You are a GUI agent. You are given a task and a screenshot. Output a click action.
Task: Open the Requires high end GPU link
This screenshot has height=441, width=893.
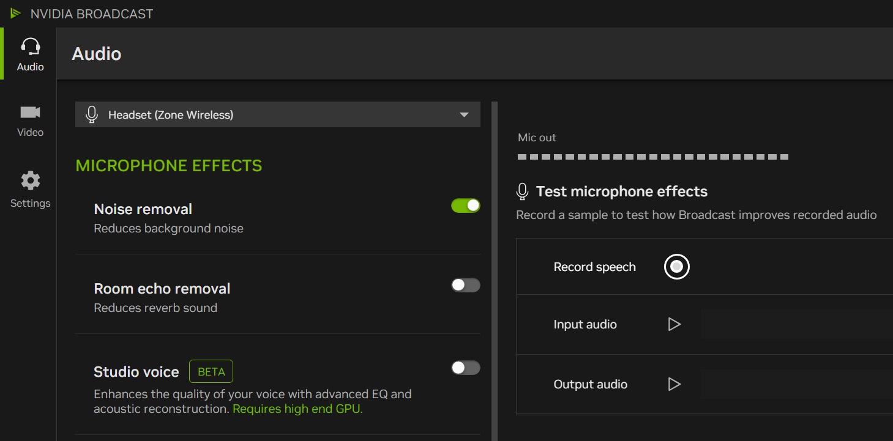(296, 408)
